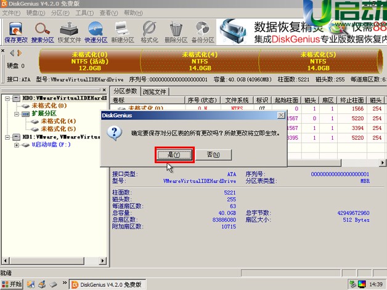
Task: Close the DiskGenius confirmation dialog
Action: click(x=281, y=115)
